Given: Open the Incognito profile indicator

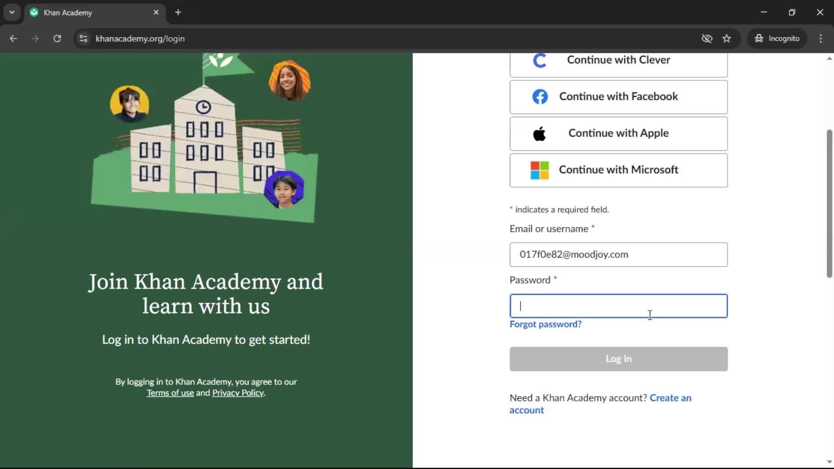Looking at the screenshot, I should coord(777,39).
